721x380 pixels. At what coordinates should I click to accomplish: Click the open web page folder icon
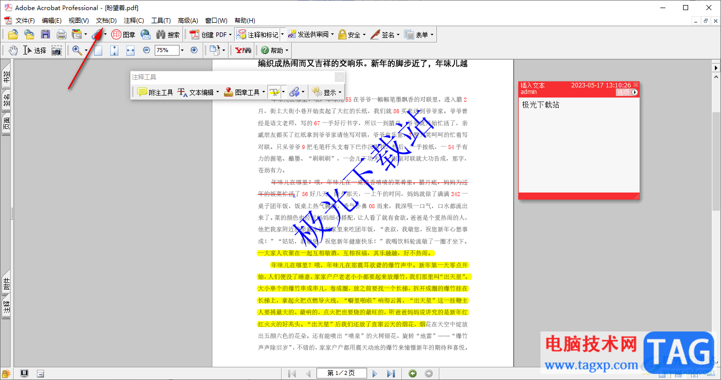(29, 35)
